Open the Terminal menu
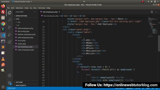This screenshot has width=160, height=90. [41, 8]
